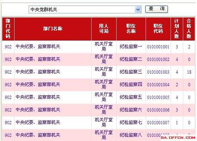Click the 计划人数 column header
Viewport: 197px width, 141px height.
tap(177, 29)
